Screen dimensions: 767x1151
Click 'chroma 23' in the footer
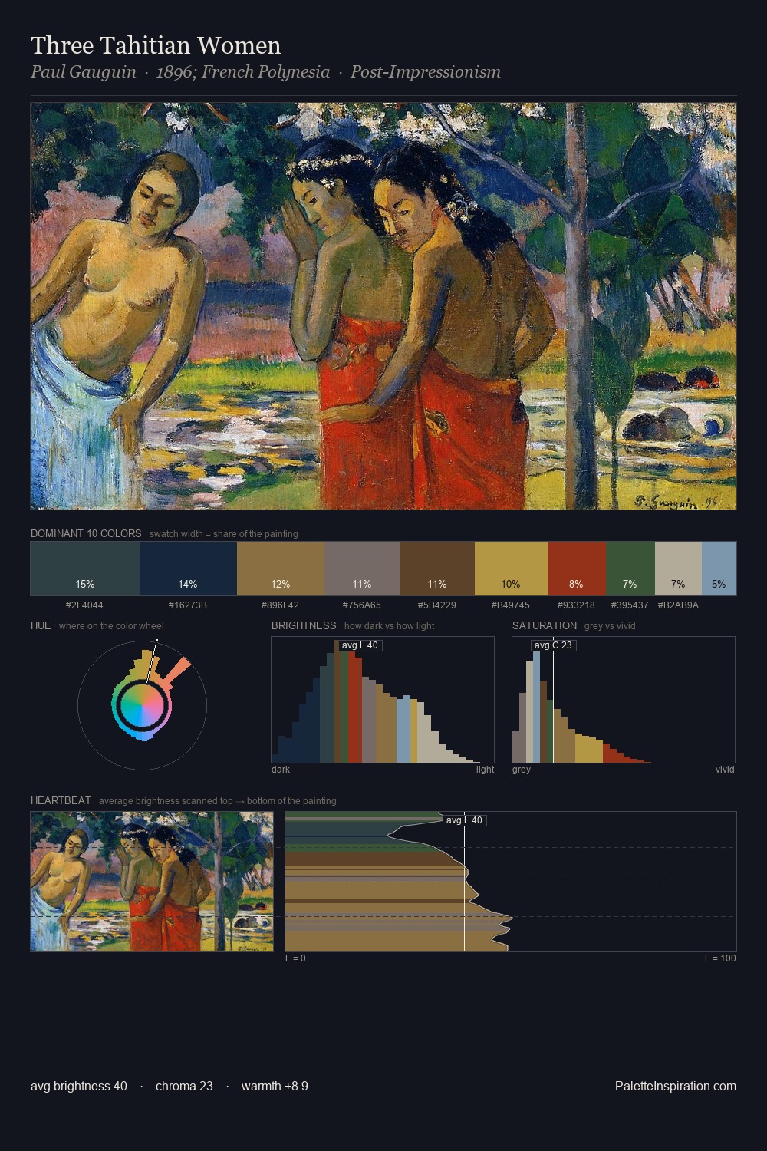[184, 1086]
